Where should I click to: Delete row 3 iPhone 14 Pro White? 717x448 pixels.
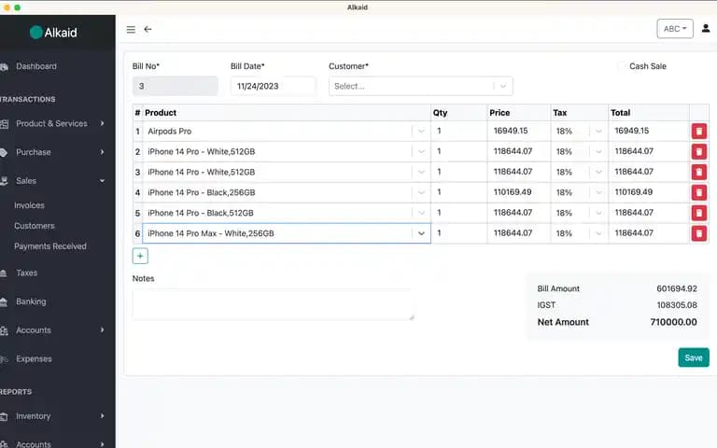[x=698, y=173]
